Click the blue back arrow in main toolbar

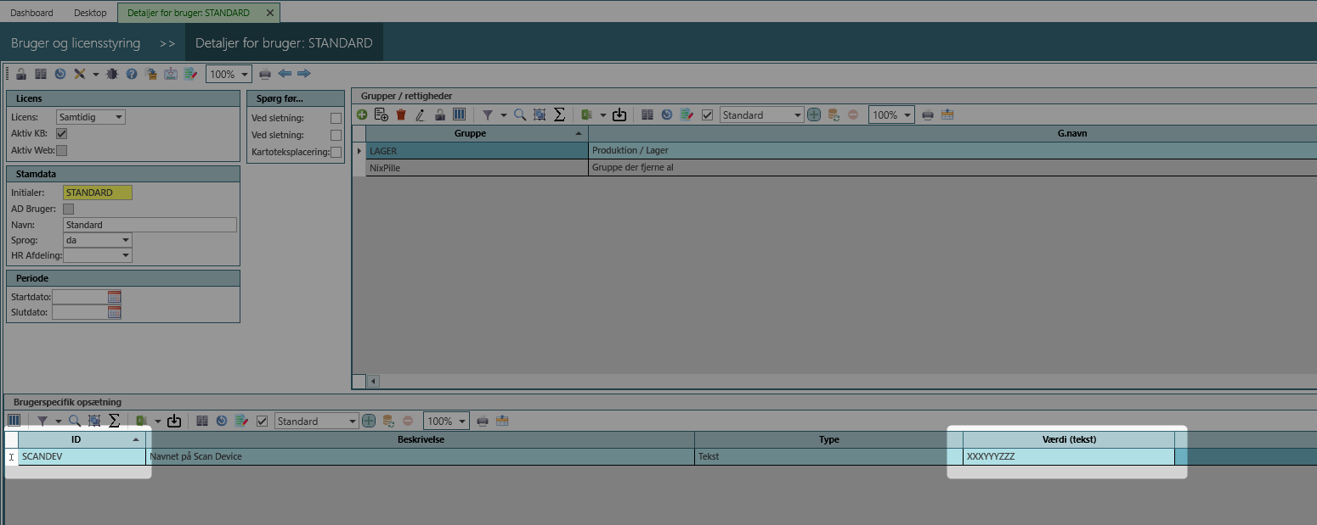click(285, 74)
